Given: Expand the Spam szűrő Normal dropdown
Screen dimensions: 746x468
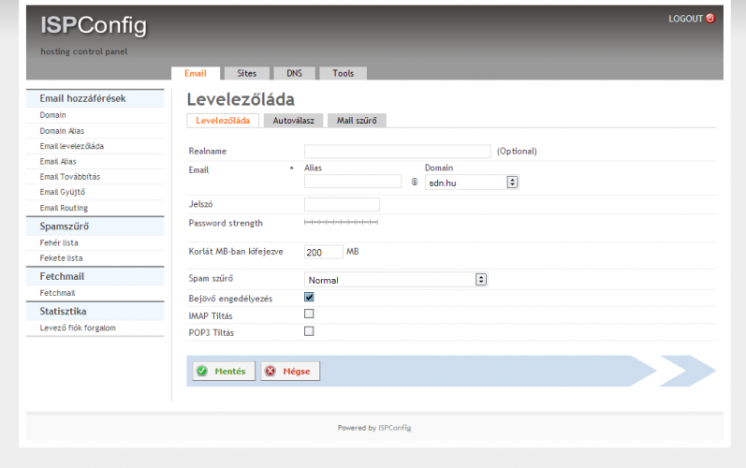Looking at the screenshot, I should click(396, 279).
